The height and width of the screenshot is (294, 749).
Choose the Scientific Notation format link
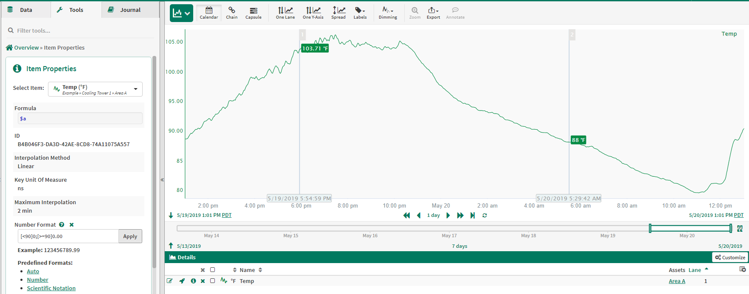click(51, 288)
